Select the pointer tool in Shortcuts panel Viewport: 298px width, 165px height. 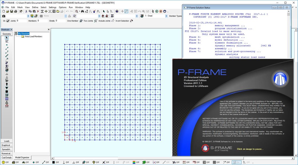tap(7, 38)
